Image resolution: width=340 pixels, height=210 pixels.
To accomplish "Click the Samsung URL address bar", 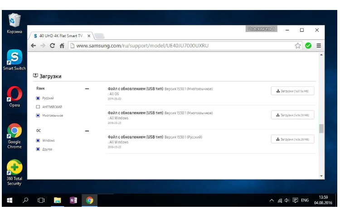I will click(x=181, y=46).
